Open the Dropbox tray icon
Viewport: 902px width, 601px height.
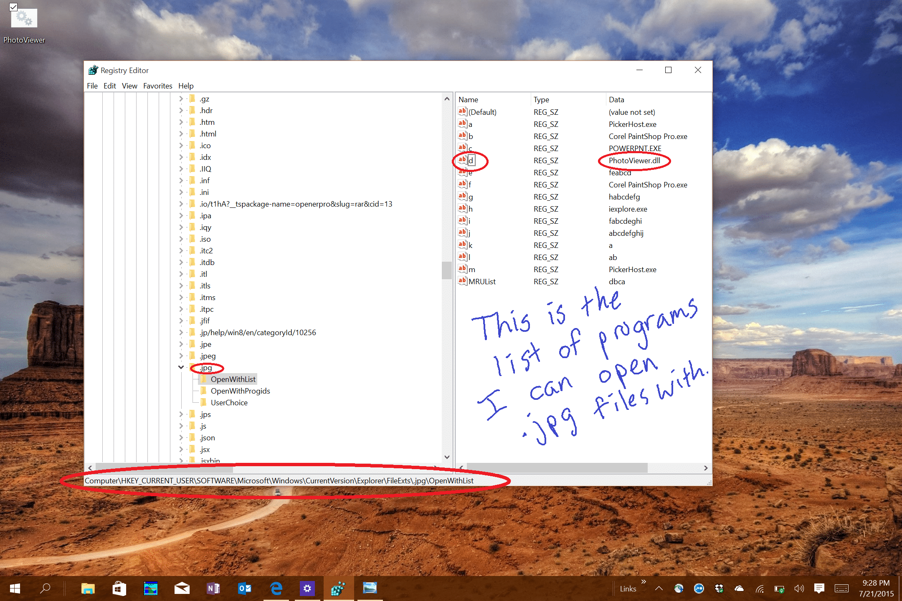coord(719,588)
